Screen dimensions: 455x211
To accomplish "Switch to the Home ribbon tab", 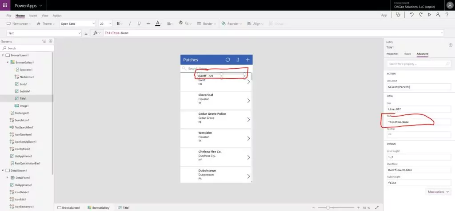I will 20,16.
